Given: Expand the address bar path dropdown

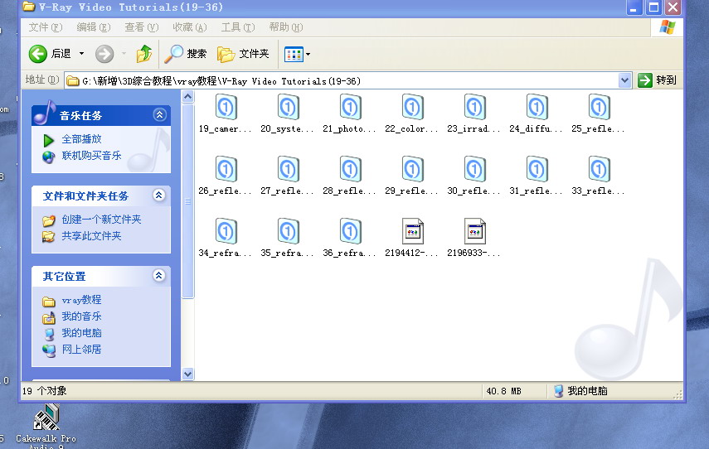Looking at the screenshot, I should click(x=625, y=80).
